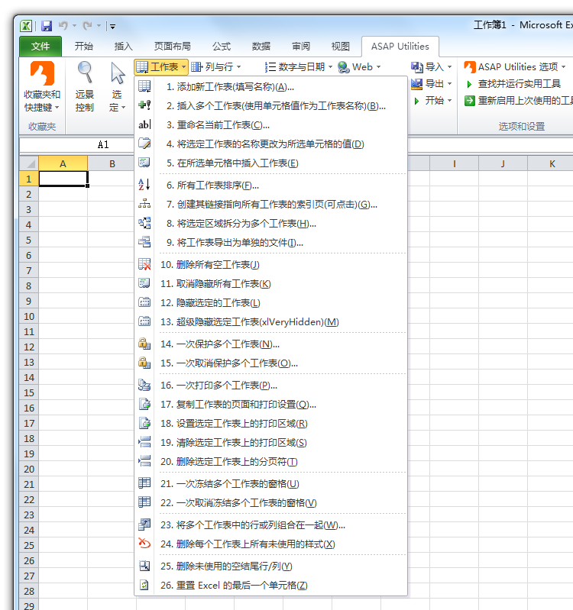Open the 工作表 dropdown menu
The height and width of the screenshot is (610, 573).
click(161, 67)
